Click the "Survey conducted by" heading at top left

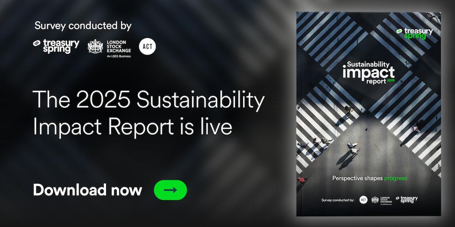pyautogui.click(x=83, y=26)
